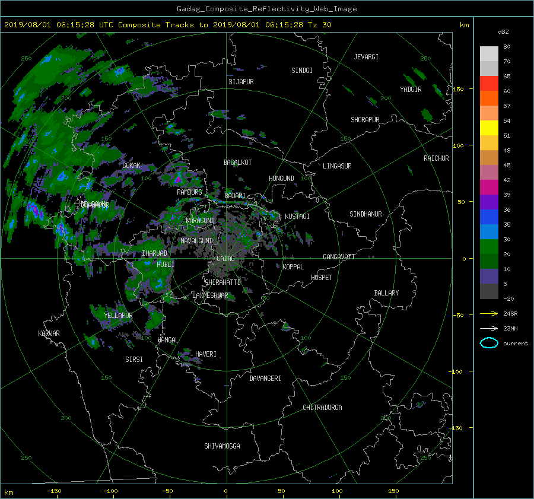The width and height of the screenshot is (534, 499).
Task: Click the SHORAPUR city label
Action: (365, 120)
